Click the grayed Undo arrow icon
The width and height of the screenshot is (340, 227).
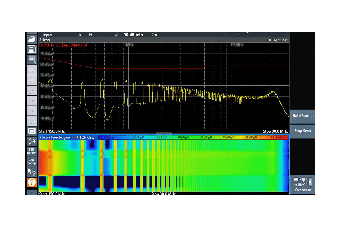31,70
